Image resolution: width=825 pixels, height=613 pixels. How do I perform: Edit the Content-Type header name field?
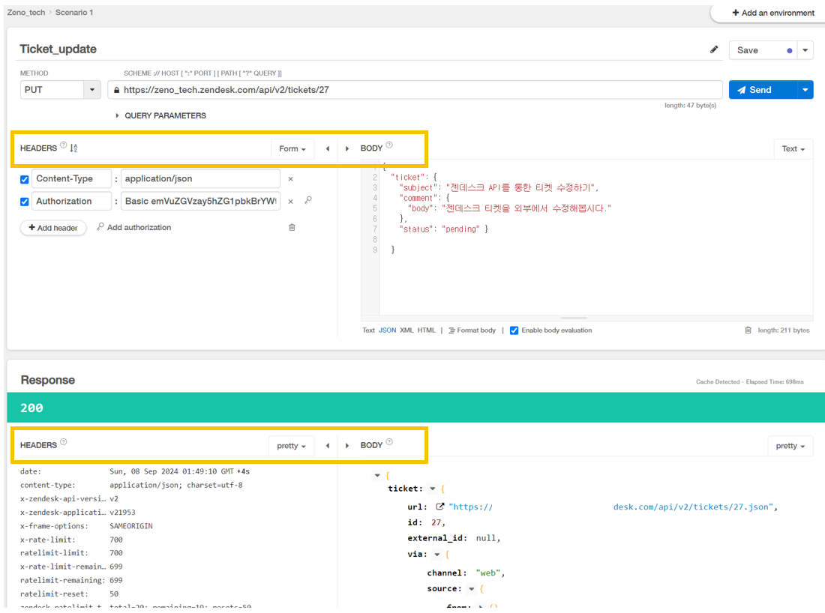71,179
